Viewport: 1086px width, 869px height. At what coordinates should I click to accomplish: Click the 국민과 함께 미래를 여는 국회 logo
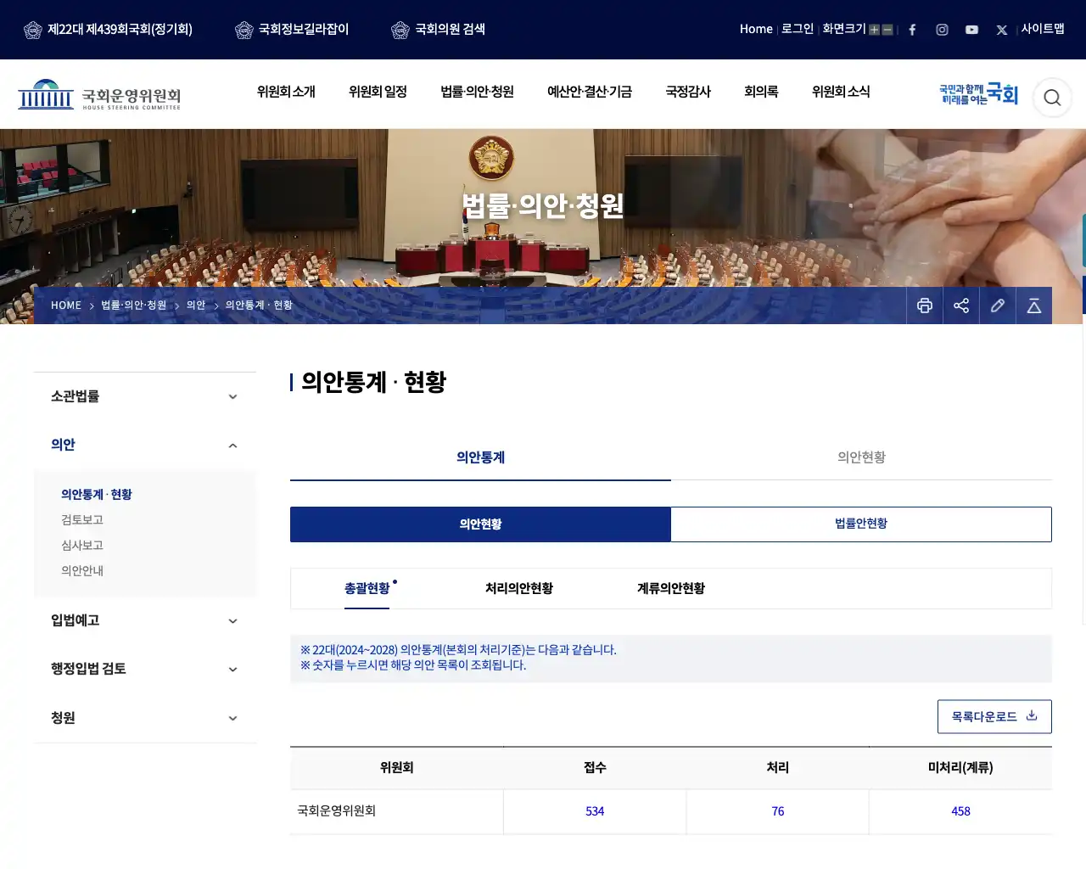[x=978, y=94]
